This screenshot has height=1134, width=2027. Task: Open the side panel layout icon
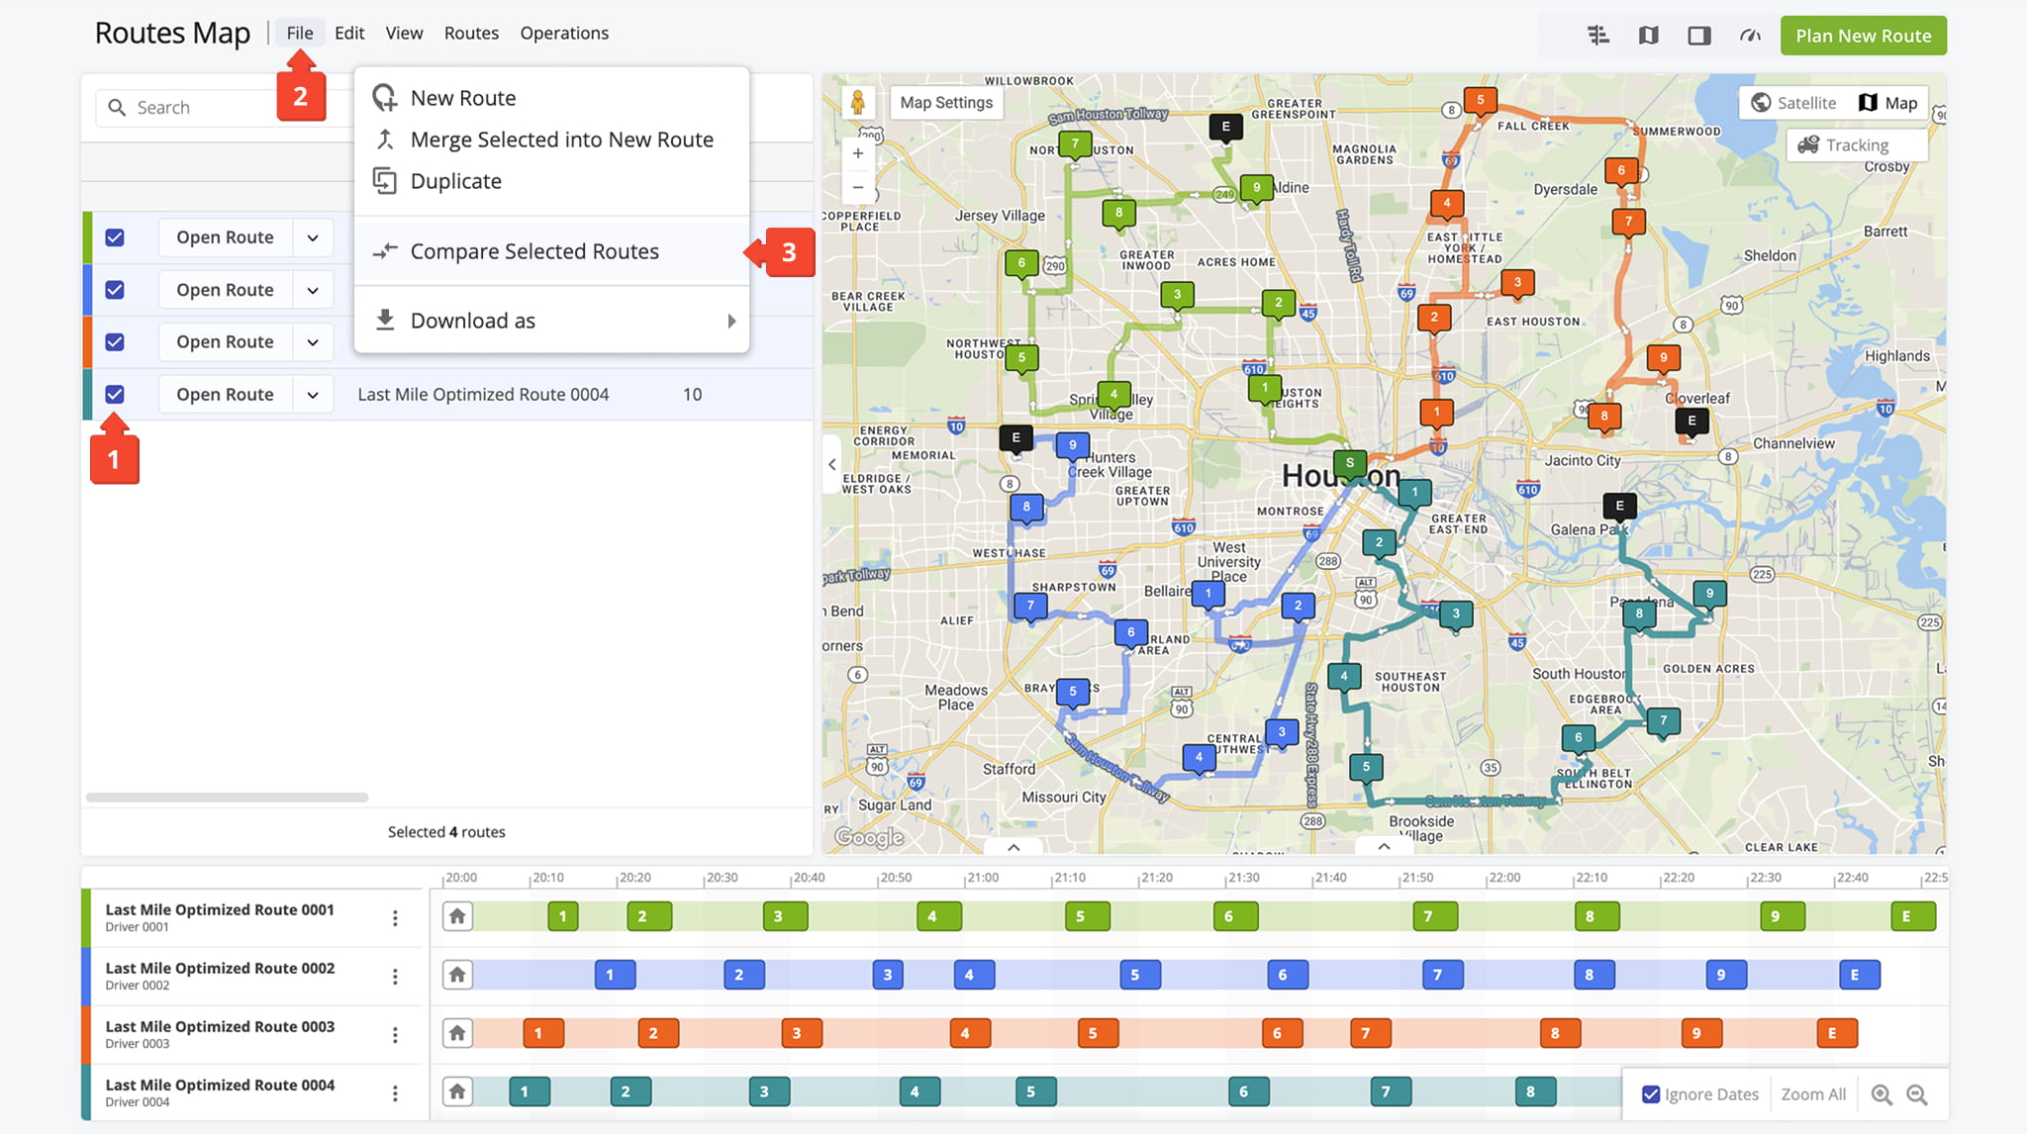[1698, 35]
